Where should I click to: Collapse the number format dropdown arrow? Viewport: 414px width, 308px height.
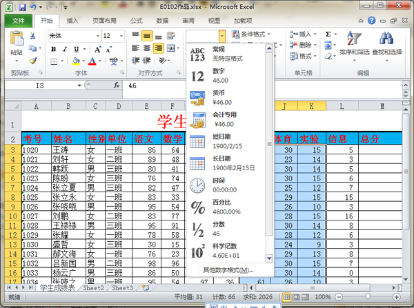pos(222,36)
